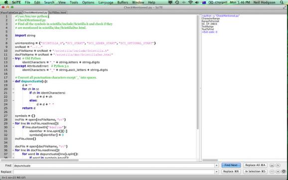Open the Edit menu
This screenshot has height=180, width=288.
point(37,2)
